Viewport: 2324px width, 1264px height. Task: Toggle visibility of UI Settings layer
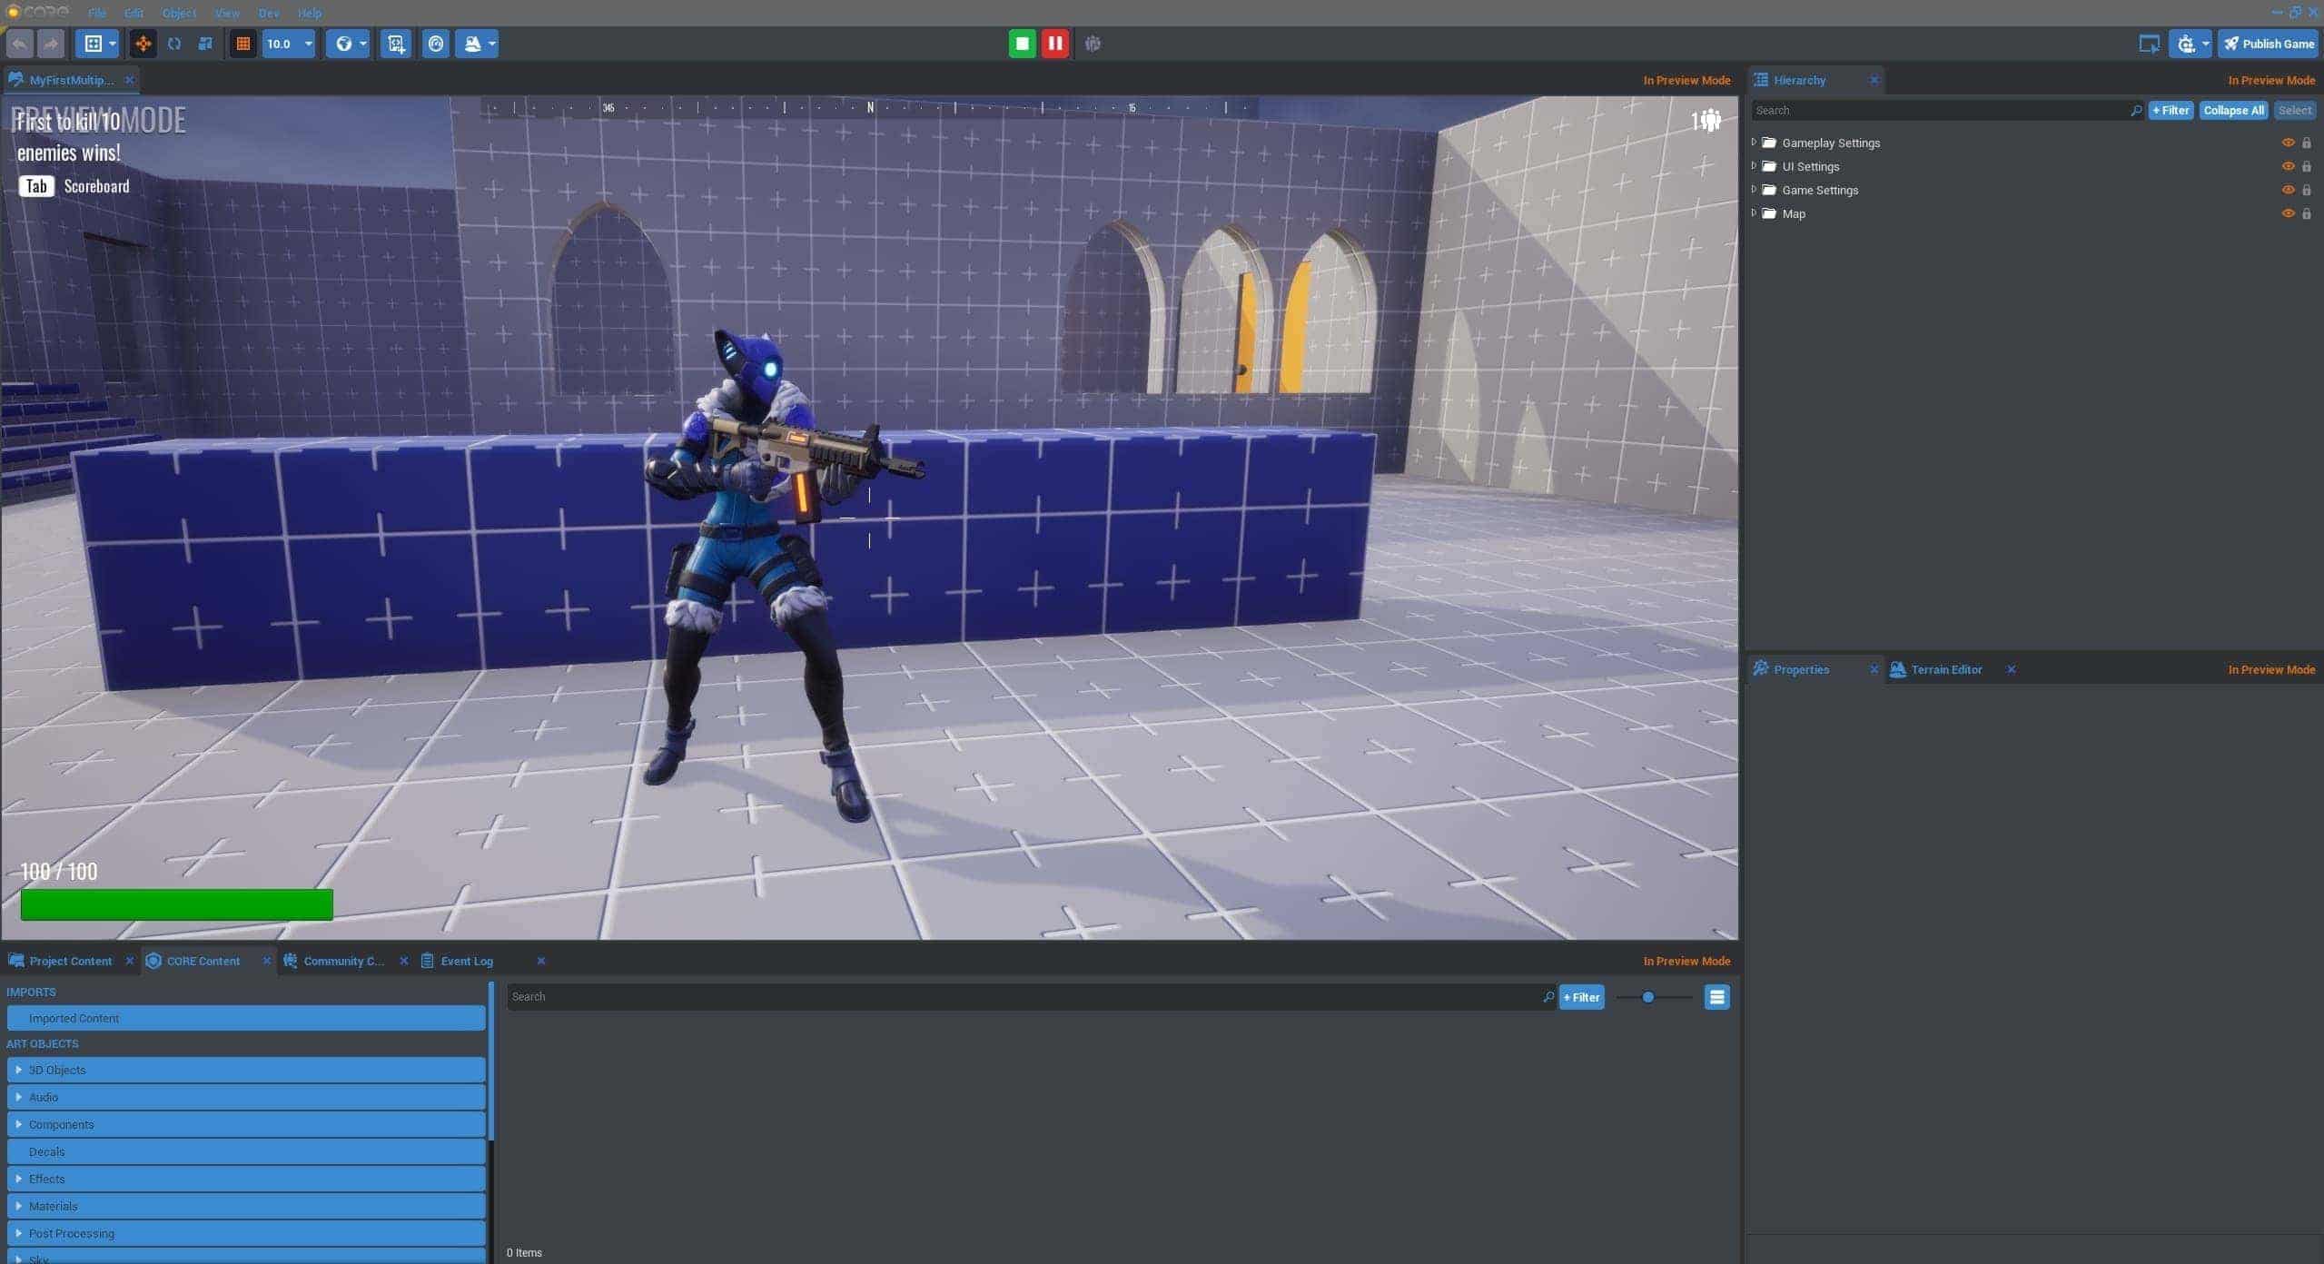2287,166
